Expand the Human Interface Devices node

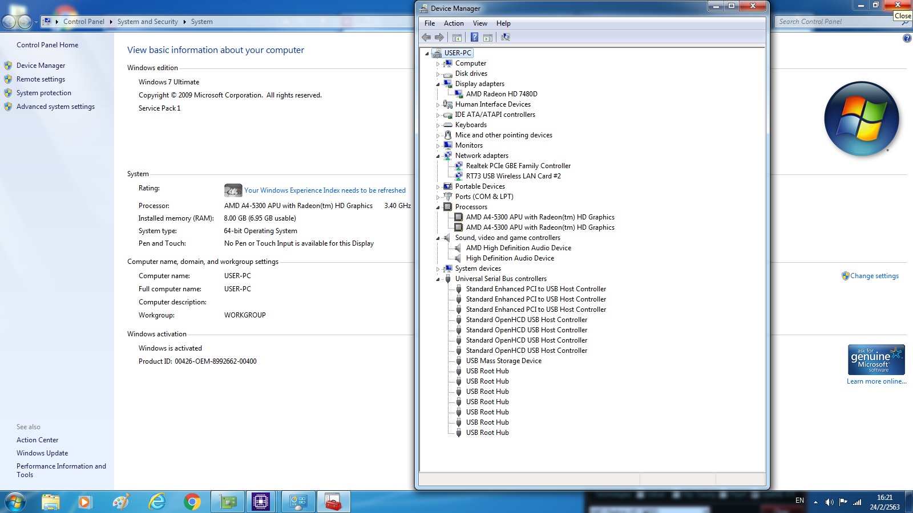pos(438,105)
